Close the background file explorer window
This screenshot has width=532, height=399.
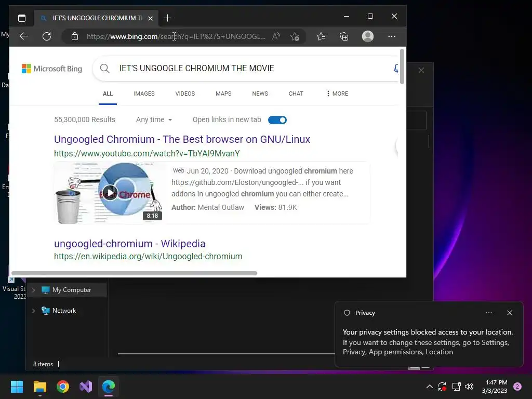pos(421,70)
